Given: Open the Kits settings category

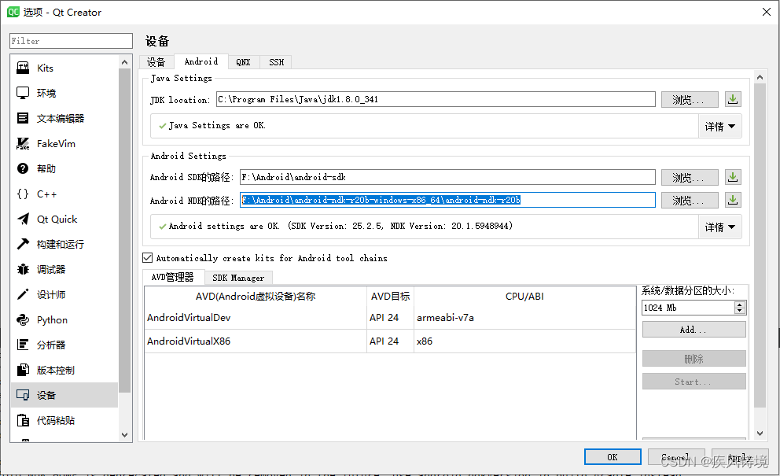Looking at the screenshot, I should 64,68.
